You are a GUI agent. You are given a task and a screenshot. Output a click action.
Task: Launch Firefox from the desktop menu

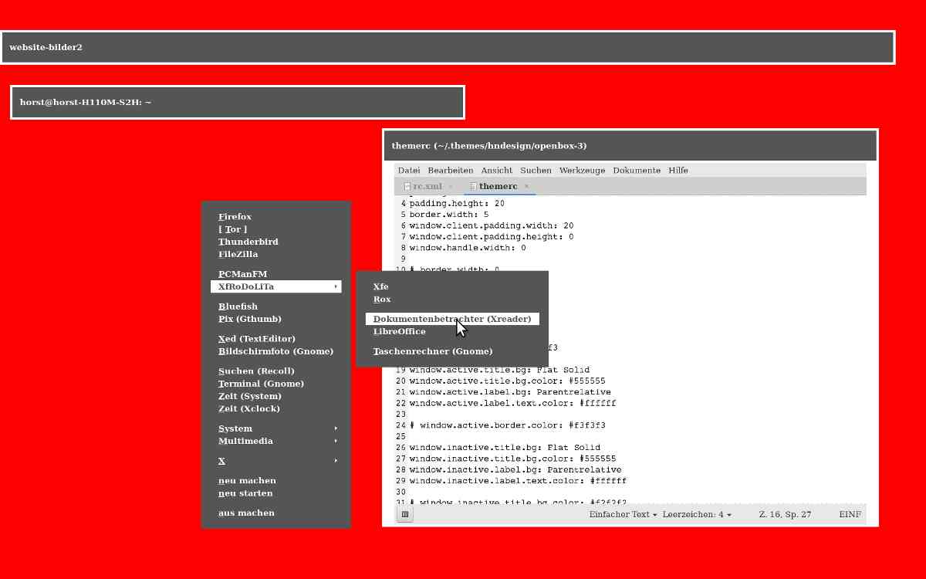click(235, 217)
